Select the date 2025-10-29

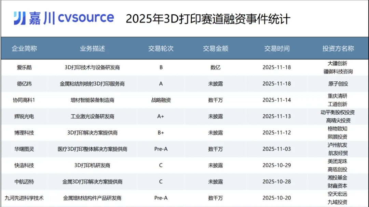tap(277, 165)
